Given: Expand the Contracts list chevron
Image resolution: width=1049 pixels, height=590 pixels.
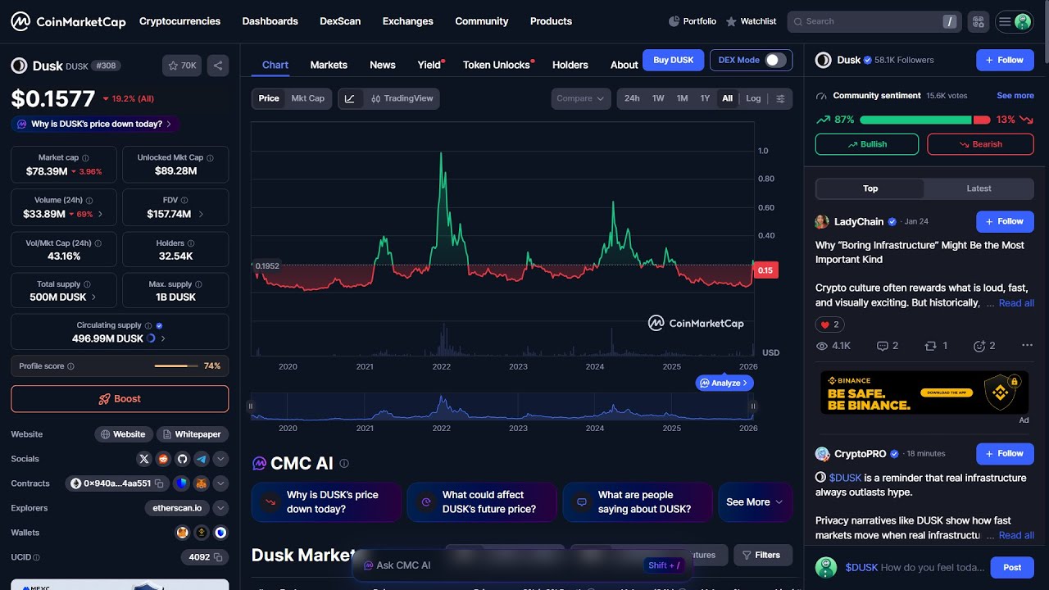Looking at the screenshot, I should (220, 483).
